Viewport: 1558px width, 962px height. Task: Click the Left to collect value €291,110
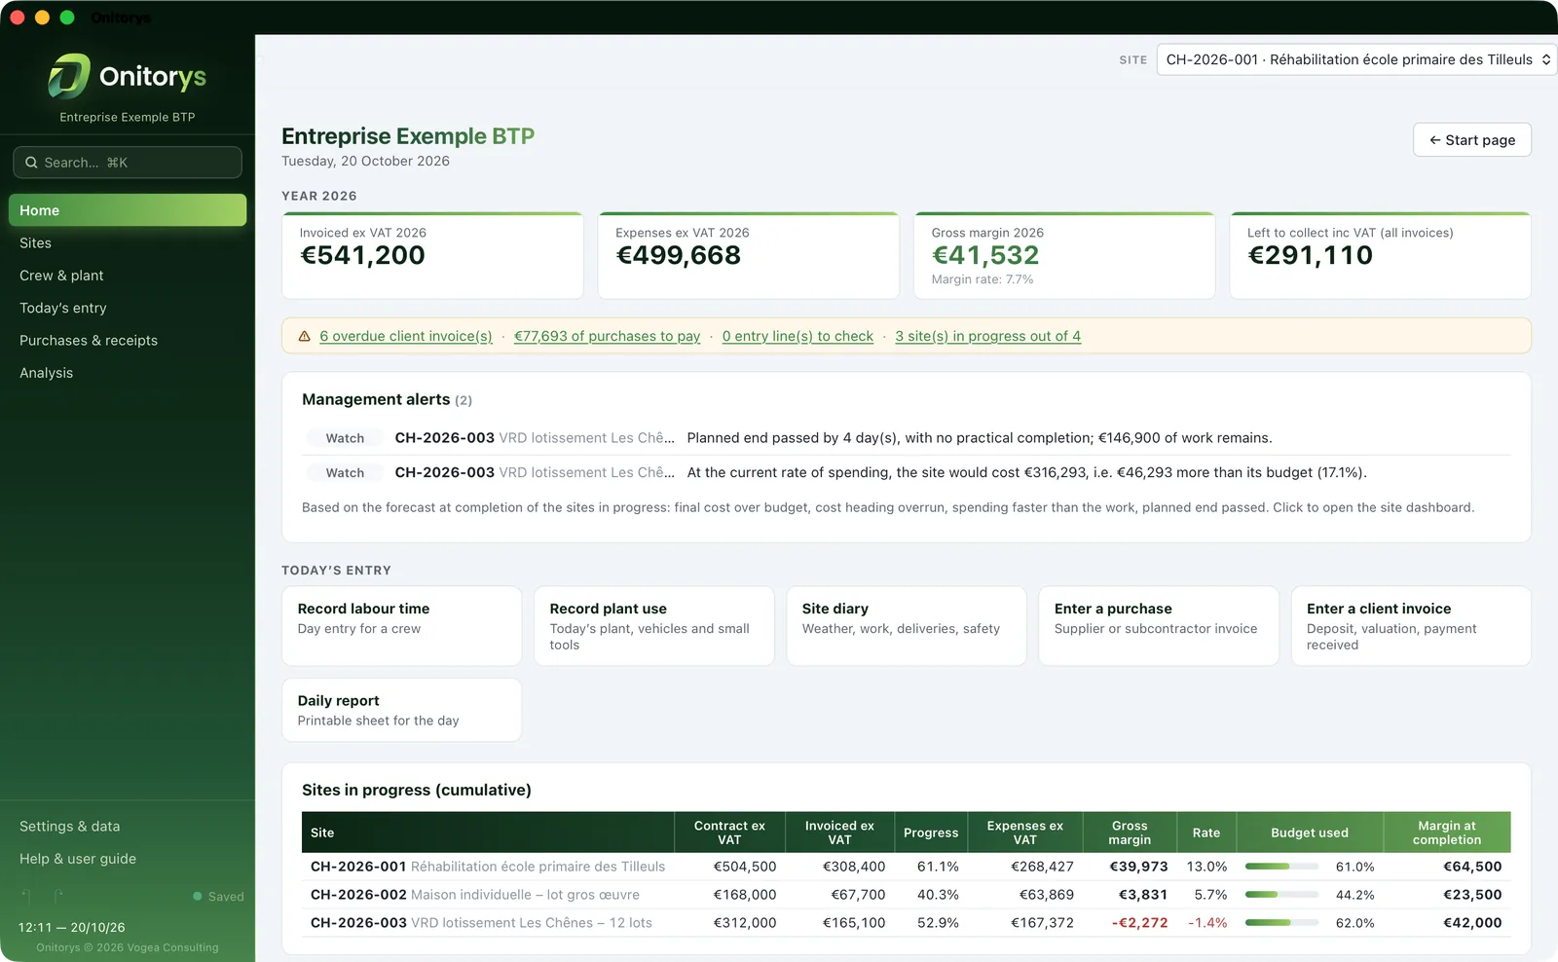point(1311,255)
